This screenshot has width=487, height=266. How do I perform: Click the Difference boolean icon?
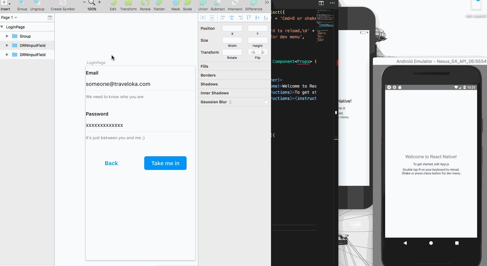tap(254, 2)
